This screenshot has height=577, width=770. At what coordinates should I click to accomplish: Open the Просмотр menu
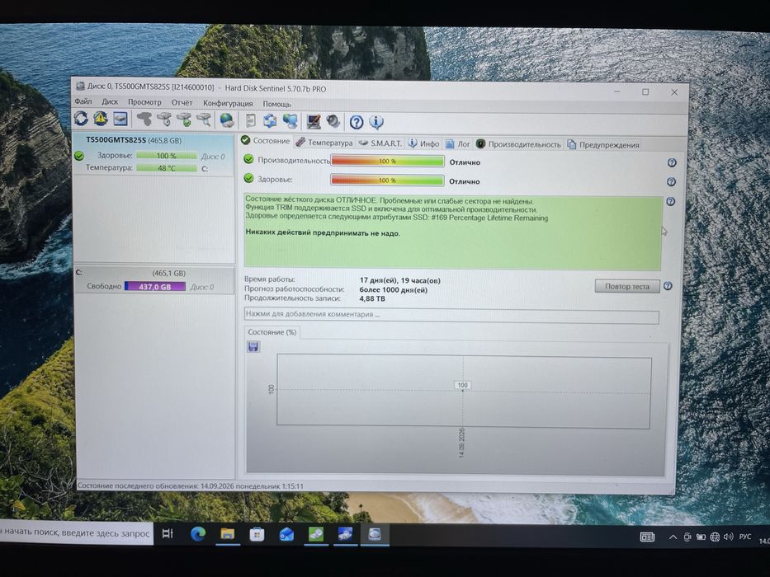tap(144, 102)
